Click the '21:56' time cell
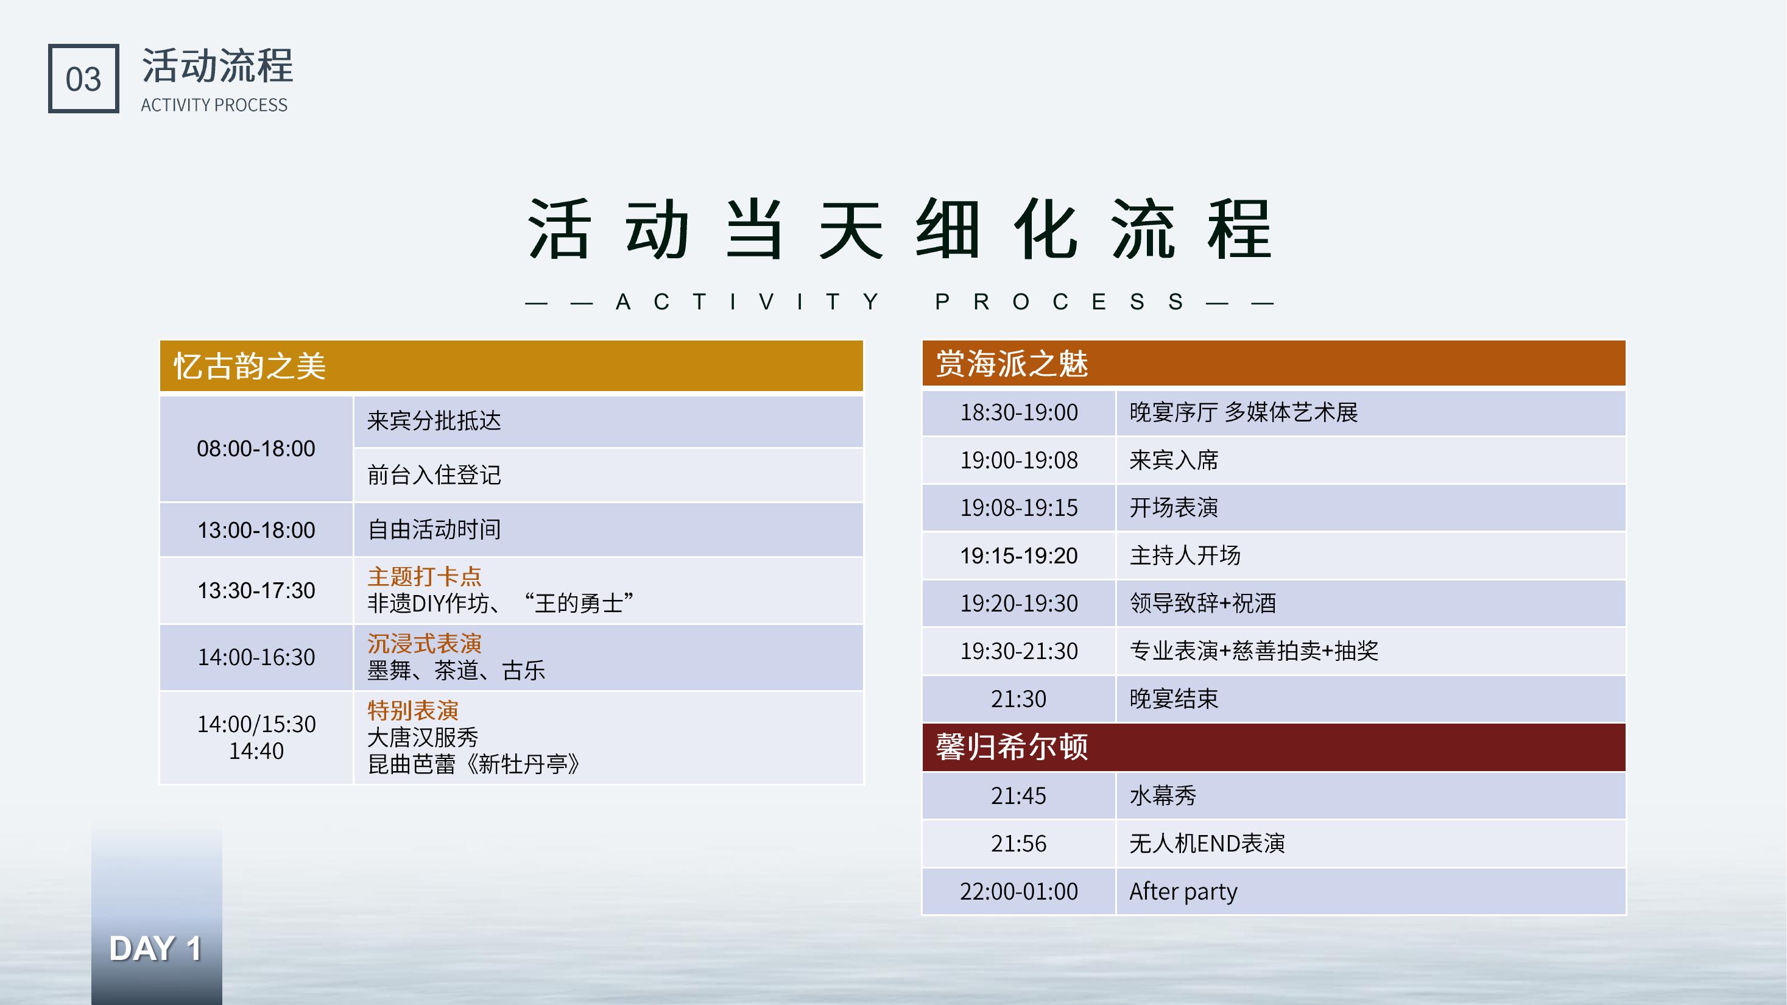Screen dimensions: 1787x1005 click(x=1018, y=844)
